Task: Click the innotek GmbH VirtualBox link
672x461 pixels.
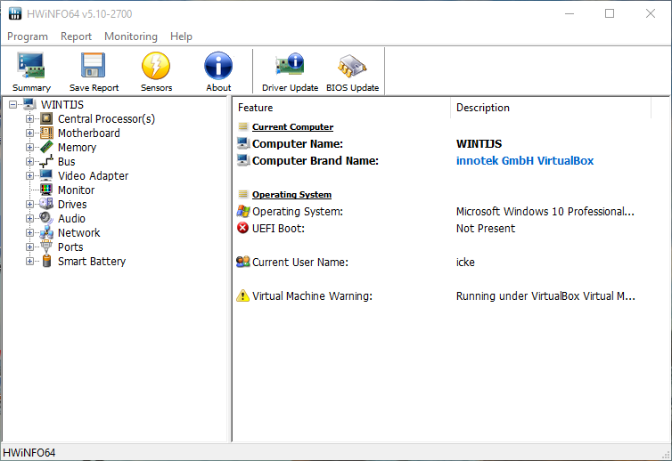Action: pyautogui.click(x=524, y=161)
